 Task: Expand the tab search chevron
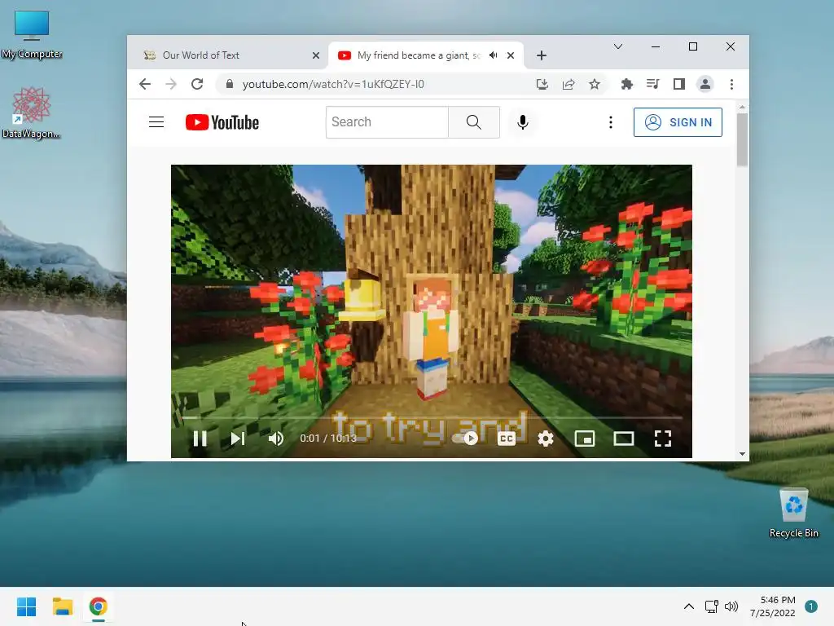click(618, 46)
